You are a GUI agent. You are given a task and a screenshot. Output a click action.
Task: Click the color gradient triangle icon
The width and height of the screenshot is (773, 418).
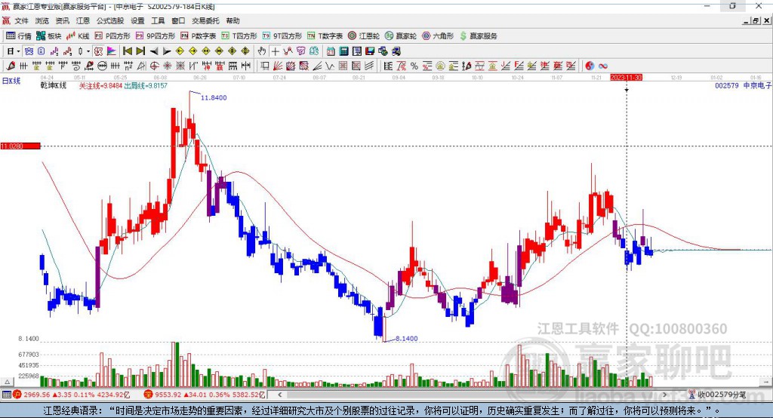tap(112, 51)
